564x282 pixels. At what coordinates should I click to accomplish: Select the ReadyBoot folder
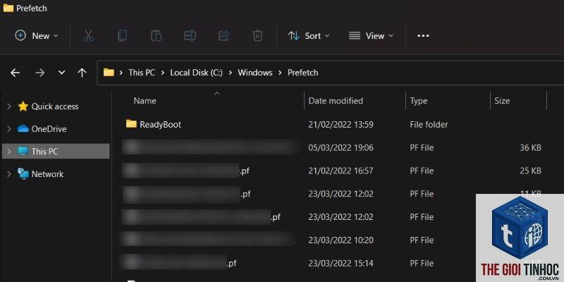(x=161, y=125)
